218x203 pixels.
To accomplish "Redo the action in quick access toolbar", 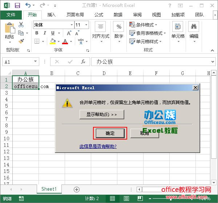I will [x=43, y=5].
